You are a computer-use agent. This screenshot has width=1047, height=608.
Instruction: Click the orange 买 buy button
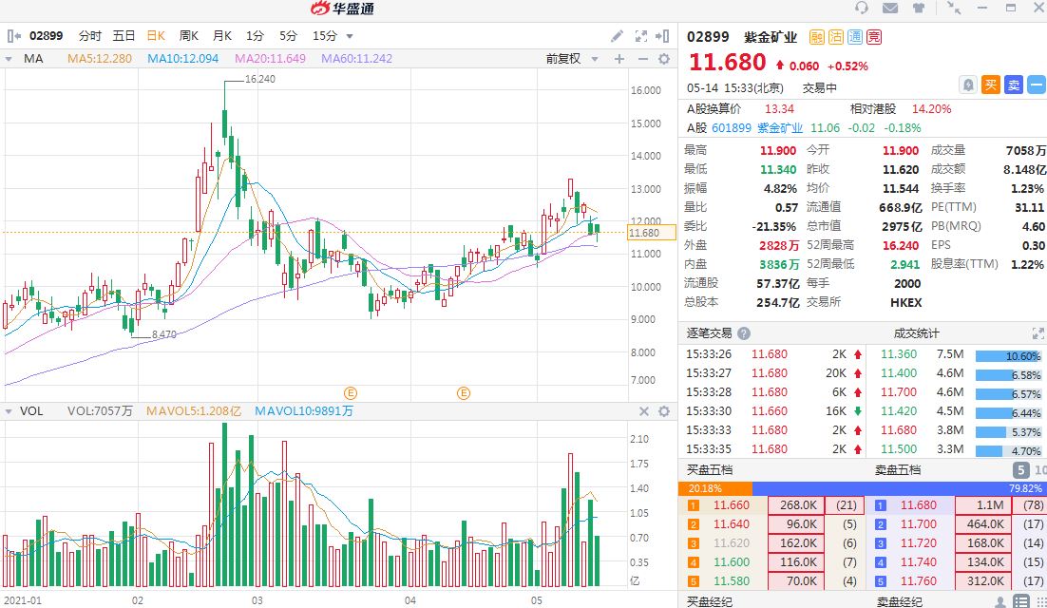[x=991, y=85]
